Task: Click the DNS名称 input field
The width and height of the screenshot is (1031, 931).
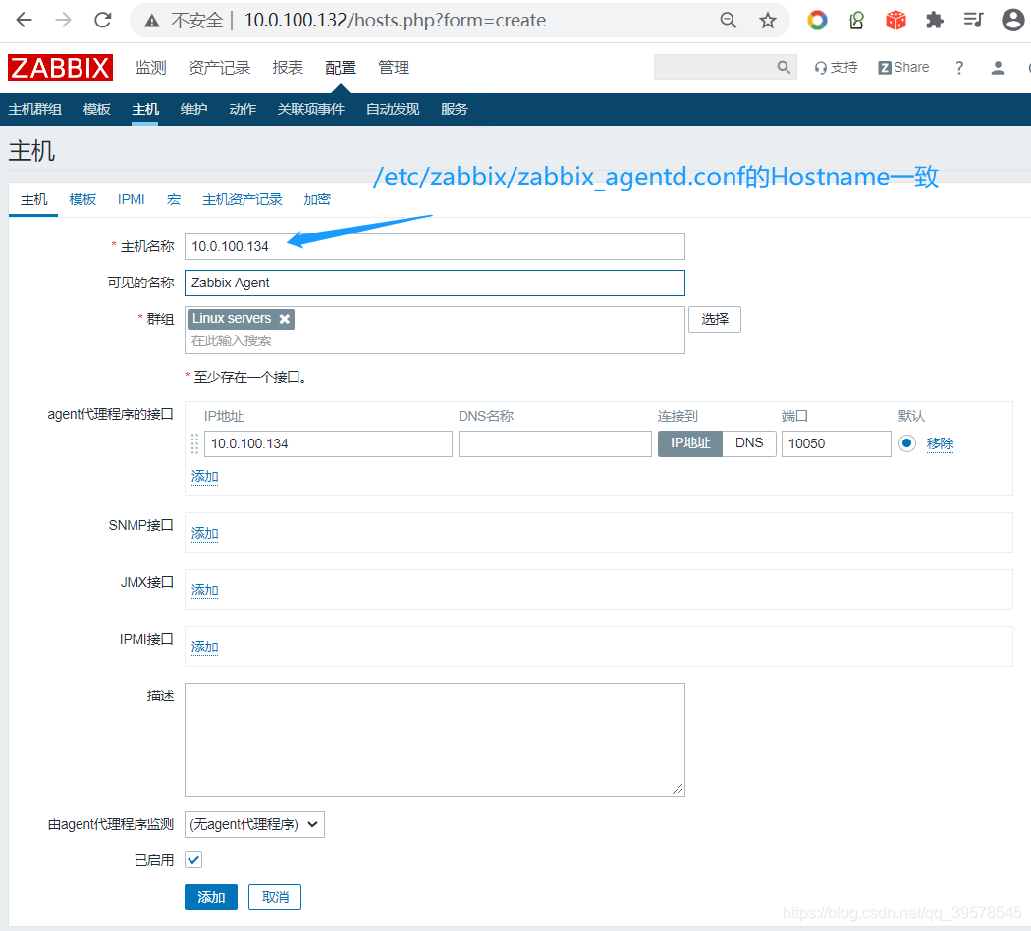Action: (x=555, y=443)
